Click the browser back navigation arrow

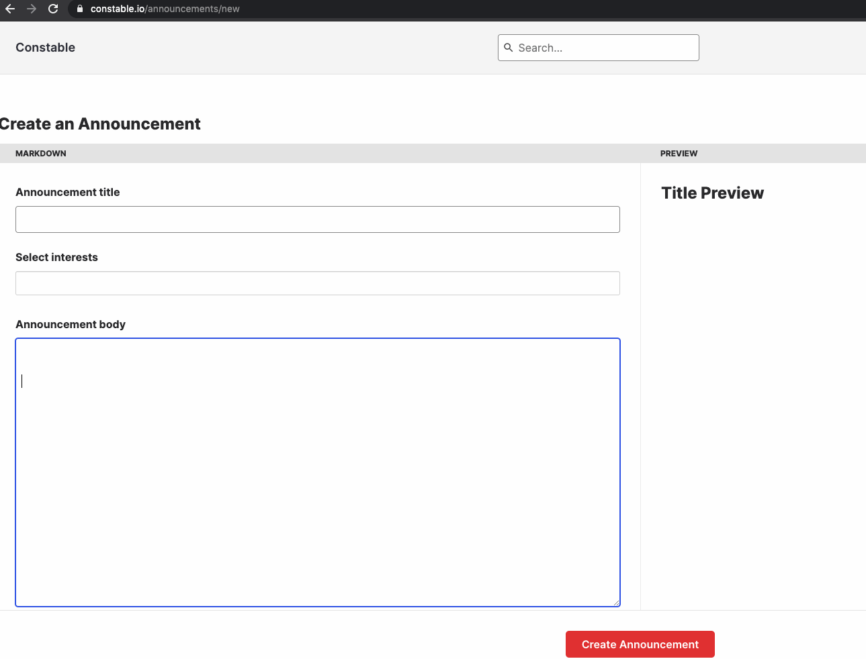(10, 9)
